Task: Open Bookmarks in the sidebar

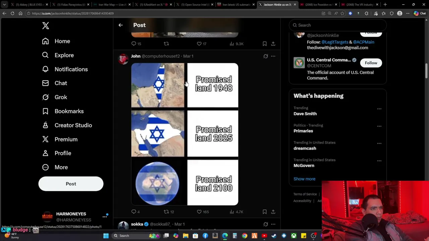Action: (x=63, y=111)
